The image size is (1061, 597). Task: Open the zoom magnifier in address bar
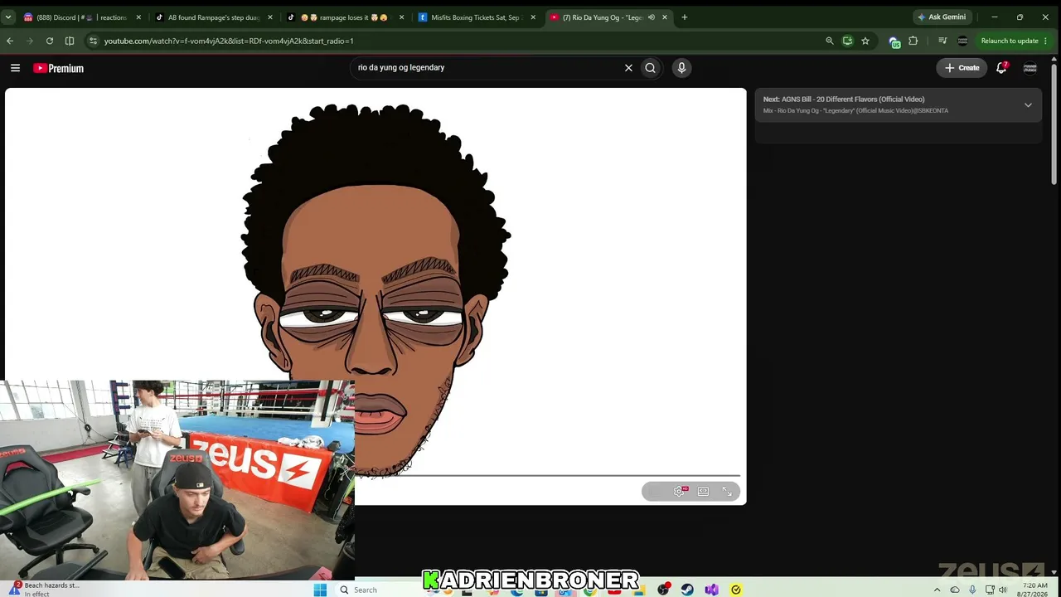pyautogui.click(x=829, y=41)
